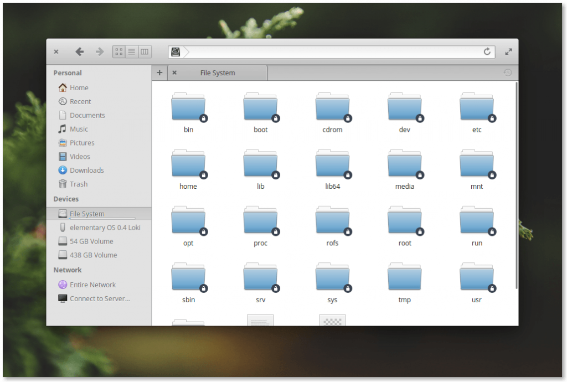
Task: Open Home in sidebar
Action: (99, 88)
